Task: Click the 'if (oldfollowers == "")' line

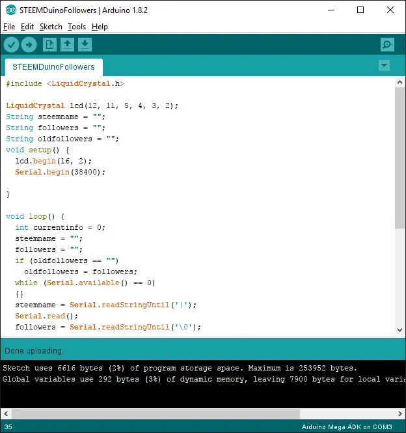Action: point(67,260)
